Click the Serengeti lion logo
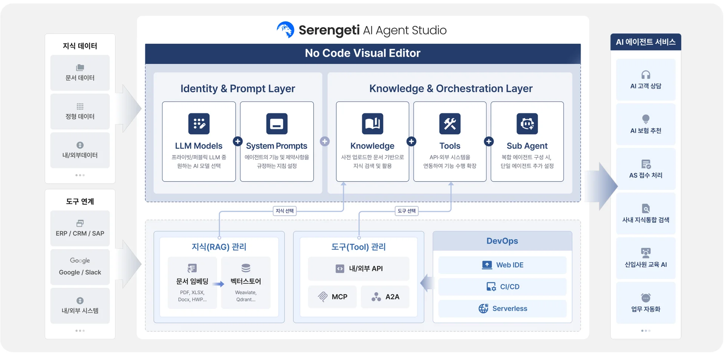The height and width of the screenshot is (353, 724). click(x=285, y=30)
